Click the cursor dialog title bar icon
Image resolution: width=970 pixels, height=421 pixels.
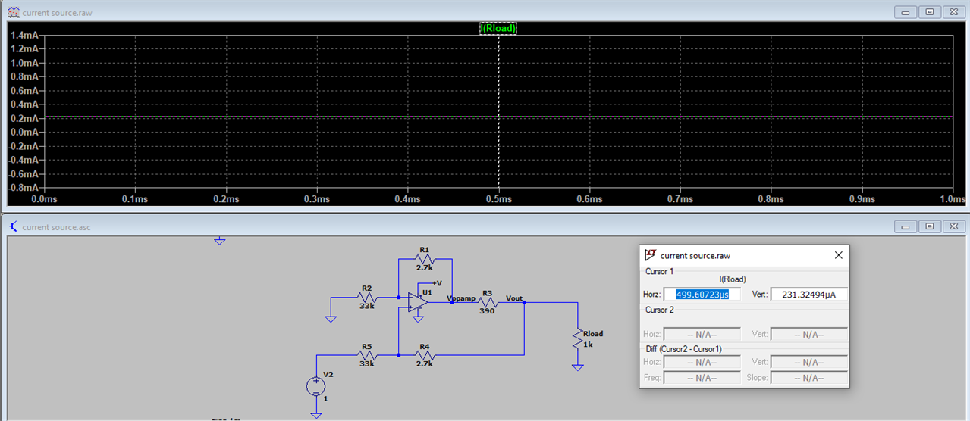click(x=650, y=255)
